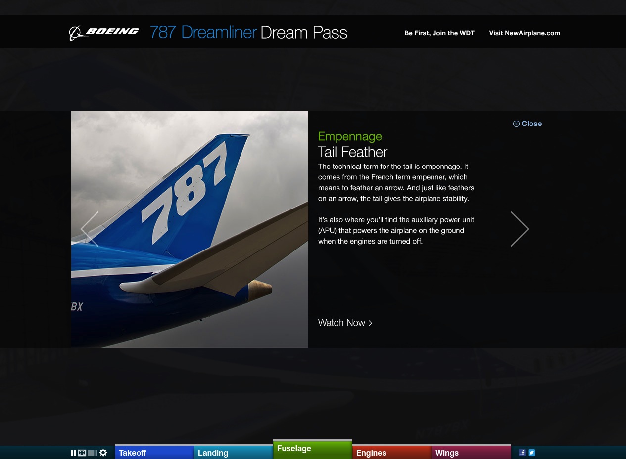
Task: Open Be First, Join the WDT link
Action: click(x=439, y=33)
